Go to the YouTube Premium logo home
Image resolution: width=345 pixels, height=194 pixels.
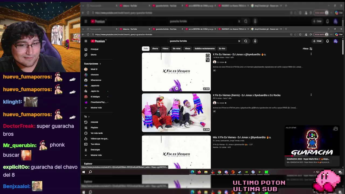coord(98,41)
